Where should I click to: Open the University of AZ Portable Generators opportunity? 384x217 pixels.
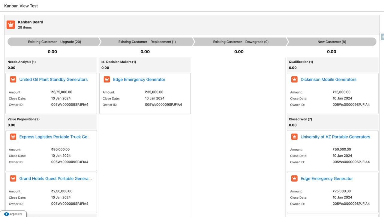(335, 137)
